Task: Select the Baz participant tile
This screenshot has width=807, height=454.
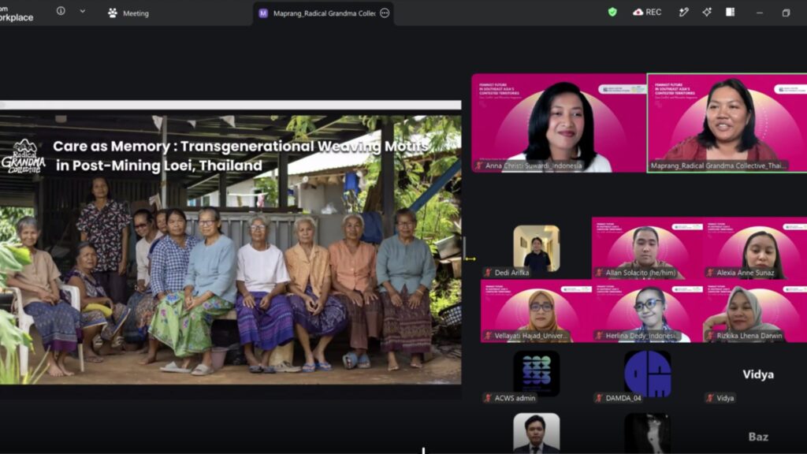Action: (x=757, y=437)
